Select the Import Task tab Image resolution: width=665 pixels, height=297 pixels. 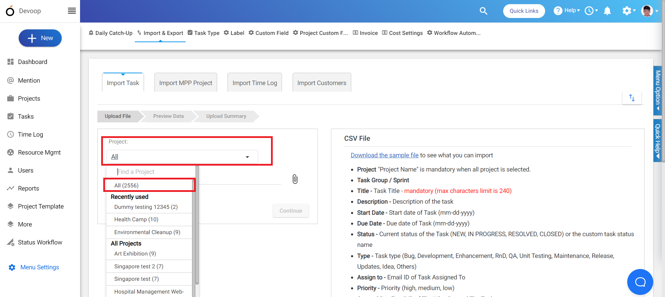[123, 83]
